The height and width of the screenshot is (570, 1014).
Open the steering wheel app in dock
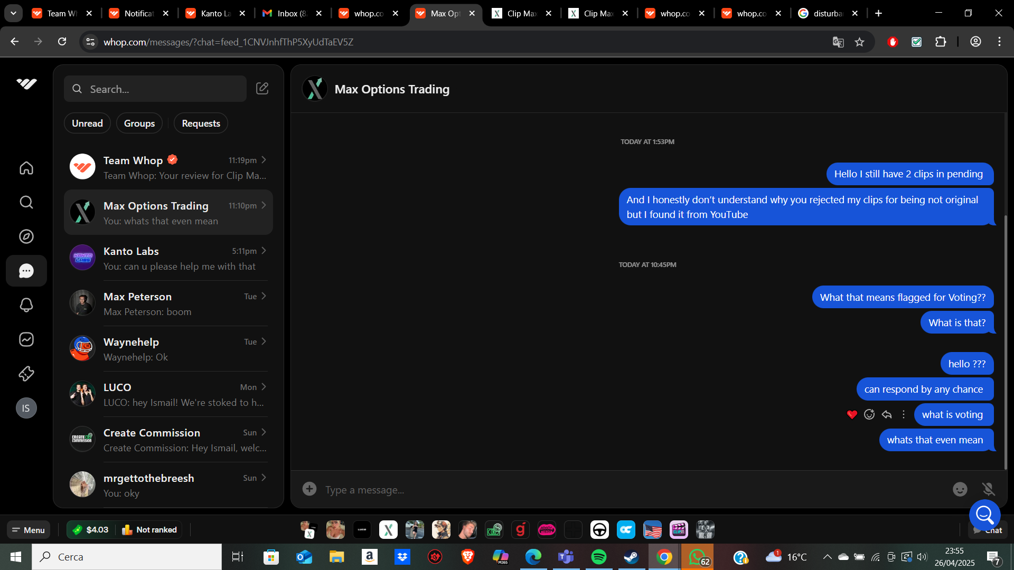click(x=599, y=529)
